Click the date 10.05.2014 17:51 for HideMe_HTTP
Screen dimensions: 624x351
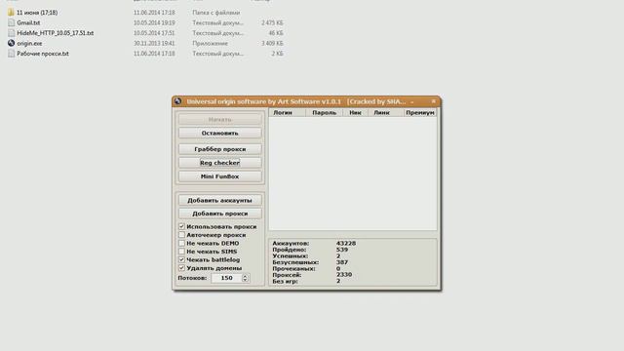point(154,33)
